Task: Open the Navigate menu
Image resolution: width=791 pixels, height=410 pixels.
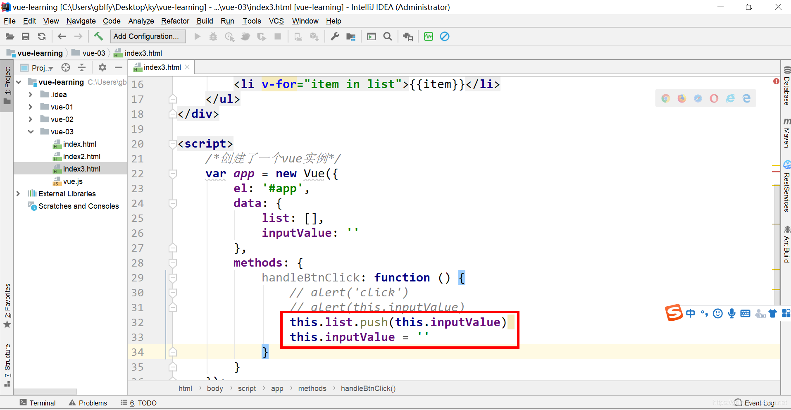Action: pyautogui.click(x=81, y=21)
